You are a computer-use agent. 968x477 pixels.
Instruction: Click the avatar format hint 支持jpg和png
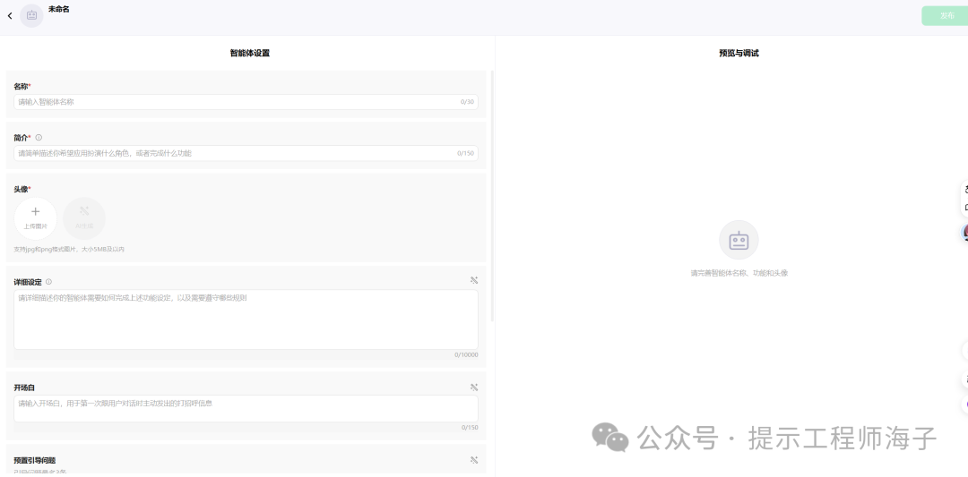[69, 250]
